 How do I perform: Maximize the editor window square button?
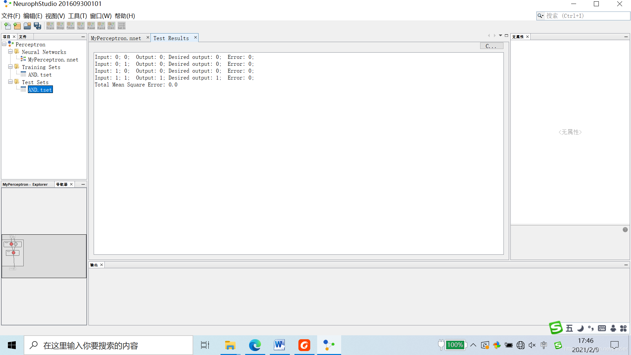[x=506, y=35]
